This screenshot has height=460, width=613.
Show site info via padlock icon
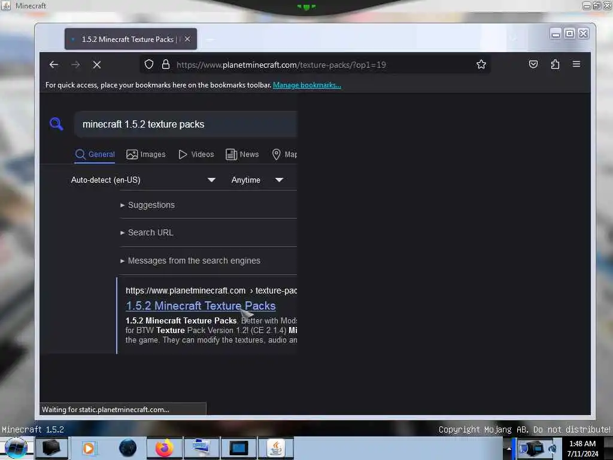tap(166, 65)
